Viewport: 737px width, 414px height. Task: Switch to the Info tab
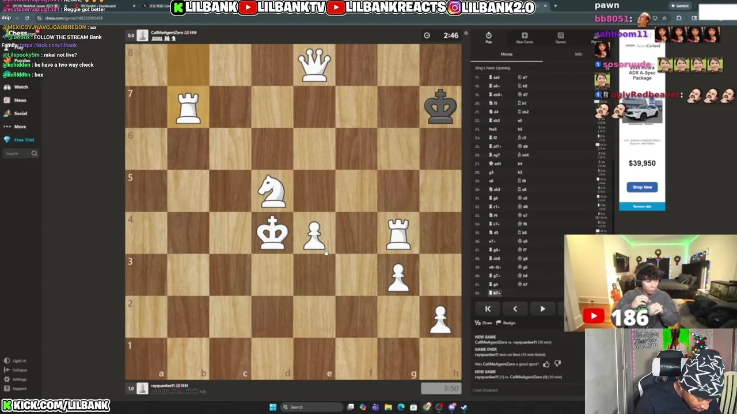[578, 54]
